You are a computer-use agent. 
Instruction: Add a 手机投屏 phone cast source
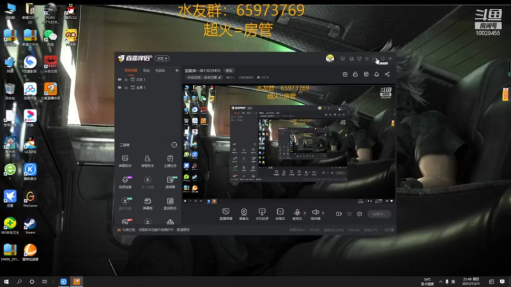[x=262, y=214]
